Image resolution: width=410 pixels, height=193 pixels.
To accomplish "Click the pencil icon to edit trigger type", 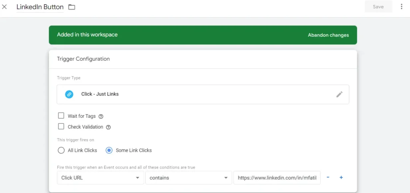I will coord(339,94).
